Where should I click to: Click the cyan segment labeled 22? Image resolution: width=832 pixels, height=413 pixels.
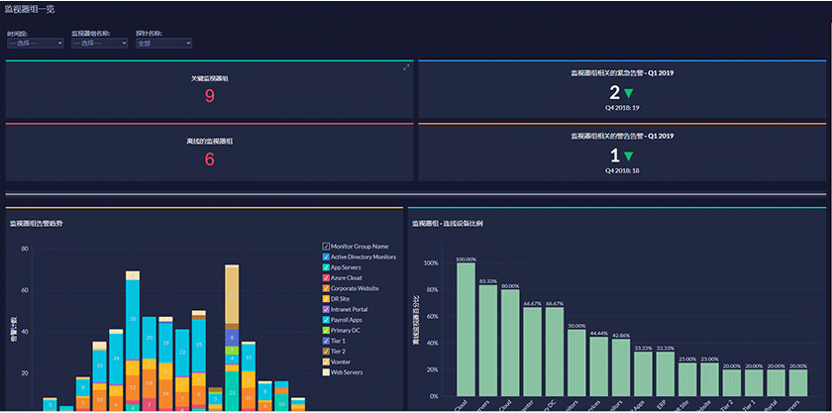pyautogui.click(x=182, y=352)
